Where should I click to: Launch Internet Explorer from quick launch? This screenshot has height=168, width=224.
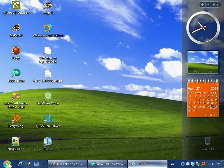[x=20, y=164]
